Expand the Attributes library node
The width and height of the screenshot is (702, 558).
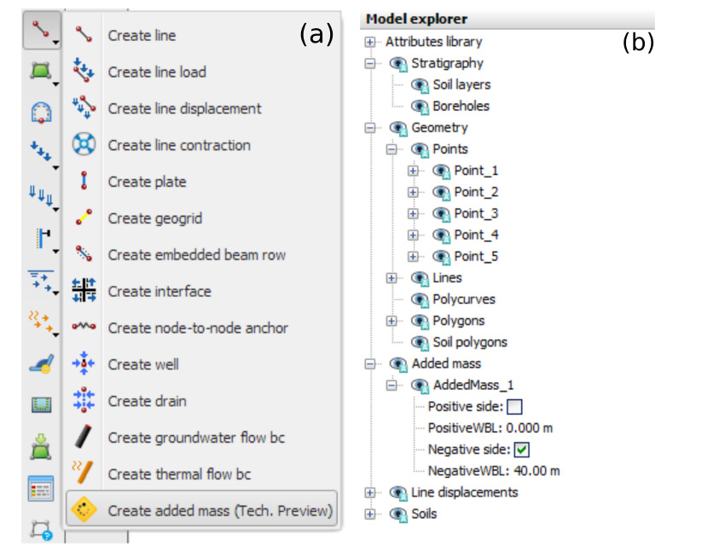tap(370, 42)
